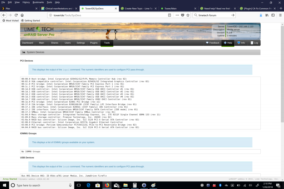Click Windows Type here to search box

tap(42, 185)
